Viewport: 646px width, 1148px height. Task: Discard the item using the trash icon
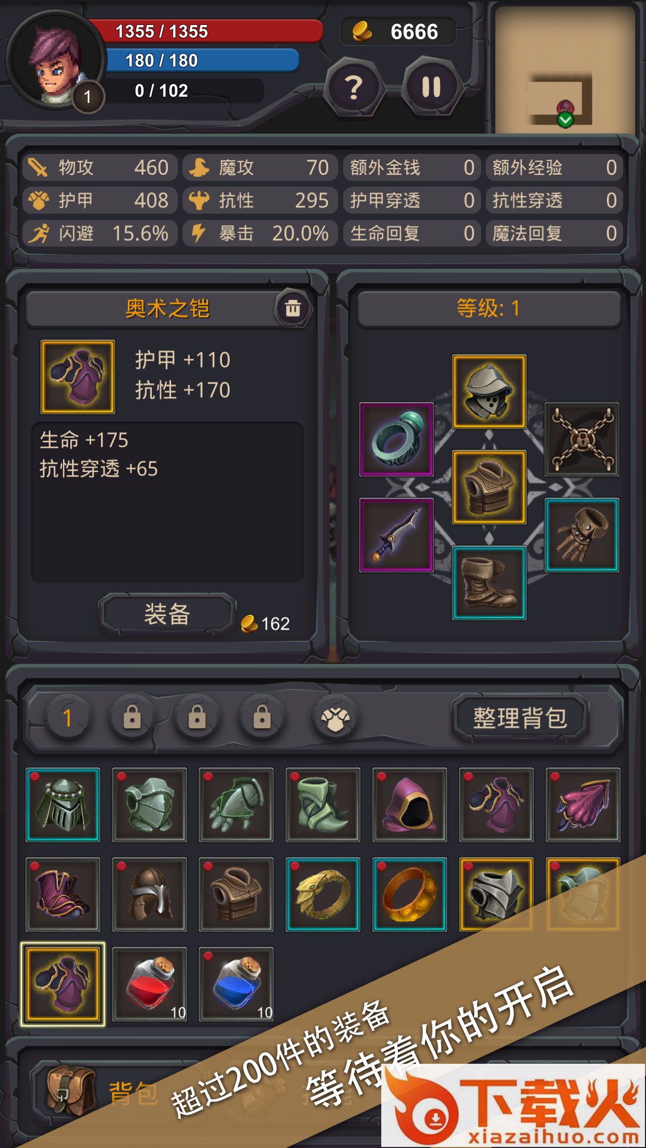(x=293, y=308)
